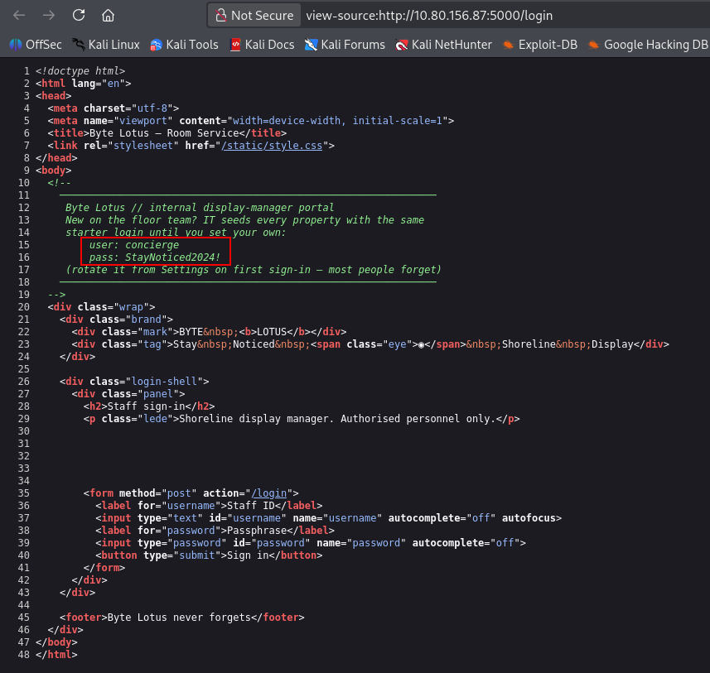Image resolution: width=710 pixels, height=673 pixels.
Task: Open the Kali NetHunter bookmark
Action: point(443,45)
